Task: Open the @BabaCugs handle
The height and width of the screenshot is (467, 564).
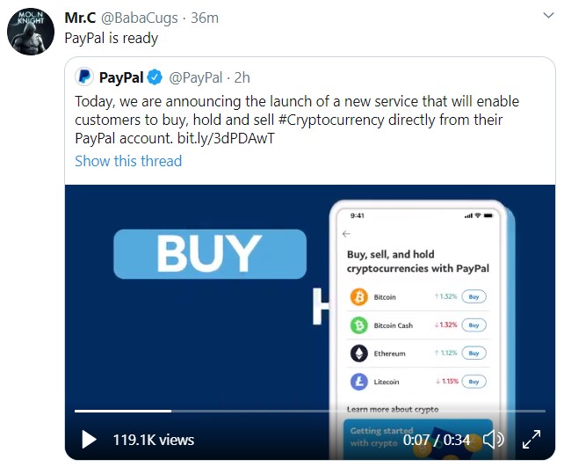Action: (x=143, y=18)
